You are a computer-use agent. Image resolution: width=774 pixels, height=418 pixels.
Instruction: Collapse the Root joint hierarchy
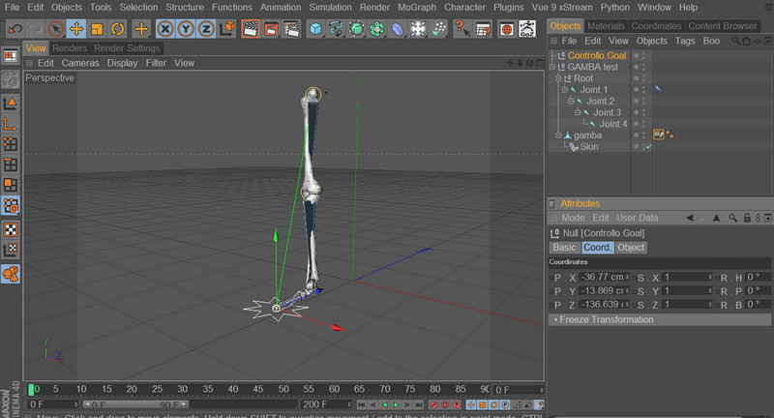558,78
